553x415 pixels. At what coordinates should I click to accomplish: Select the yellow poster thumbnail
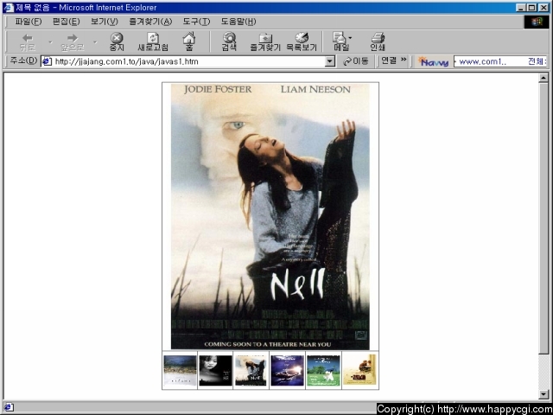pyautogui.click(x=359, y=370)
